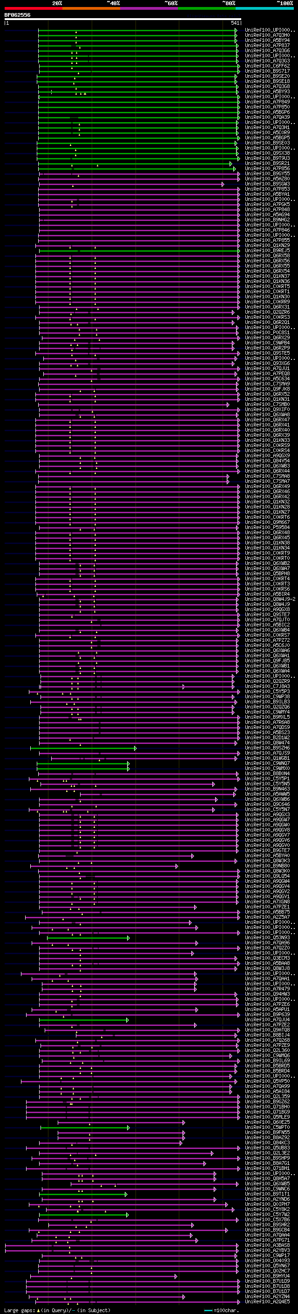
Task: Select hit label UniRef100_B9SR21
Action: coord(267,164)
